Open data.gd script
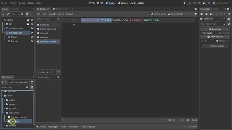 (x=48, y=33)
